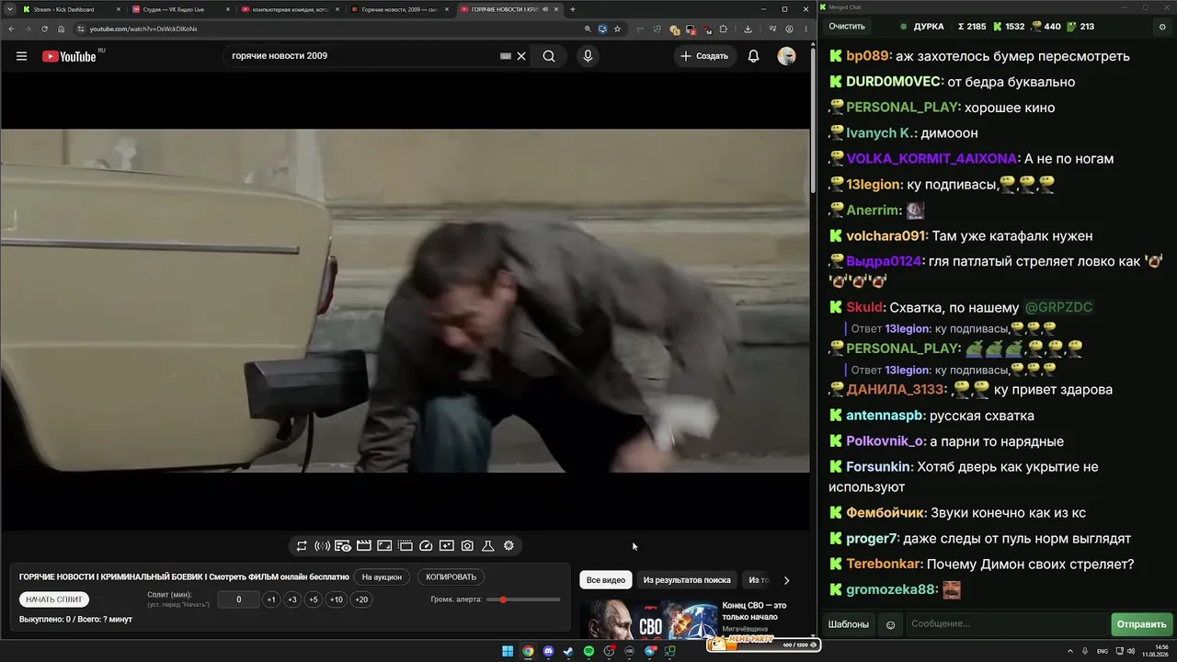The height and width of the screenshot is (662, 1177).
Task: Click the flask icon in player toolbar
Action: pos(488,546)
